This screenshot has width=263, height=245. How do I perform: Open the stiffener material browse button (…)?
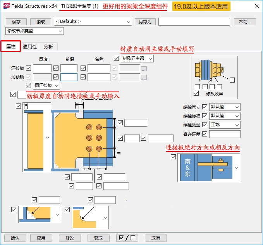click(144, 78)
